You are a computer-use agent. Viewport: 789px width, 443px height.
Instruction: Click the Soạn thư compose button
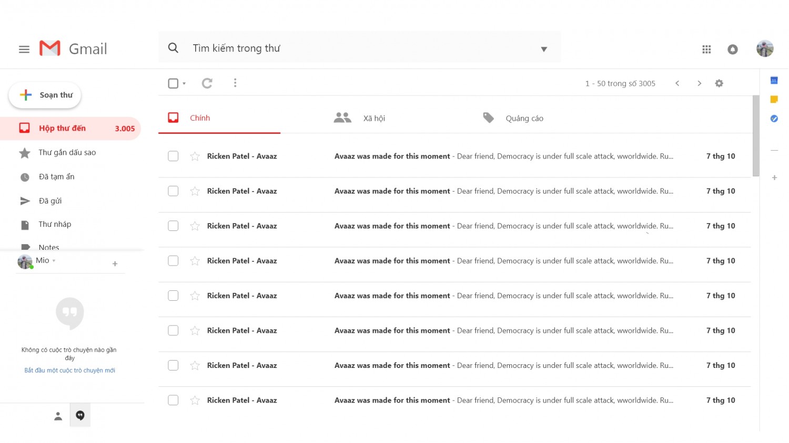coord(45,95)
